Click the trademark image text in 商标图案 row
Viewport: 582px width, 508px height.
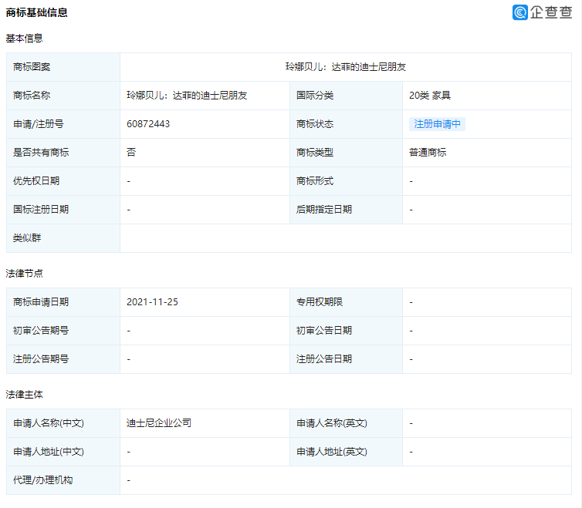pyautogui.click(x=345, y=67)
